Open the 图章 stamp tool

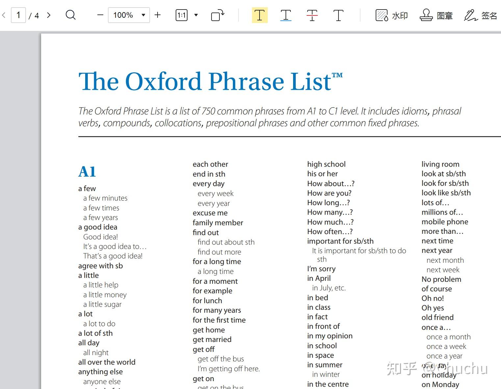coord(436,15)
